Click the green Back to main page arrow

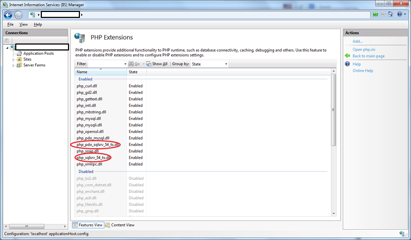347,55
